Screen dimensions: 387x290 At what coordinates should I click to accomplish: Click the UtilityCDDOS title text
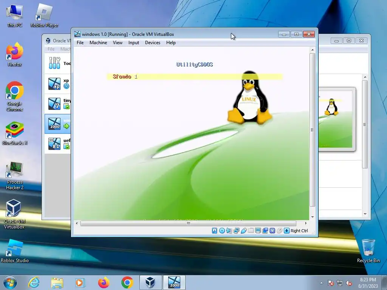(x=195, y=65)
